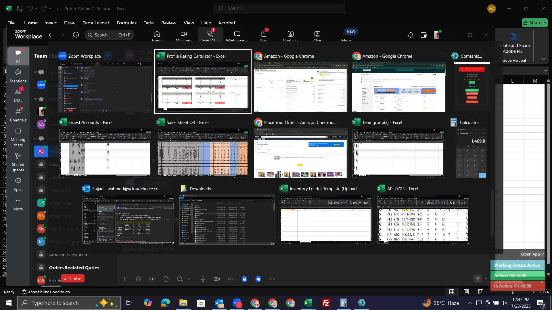Screen dimensions: 552x310
Task: Switch to Teamgroup(x) Excel thumbnail
Action: click(x=399, y=148)
